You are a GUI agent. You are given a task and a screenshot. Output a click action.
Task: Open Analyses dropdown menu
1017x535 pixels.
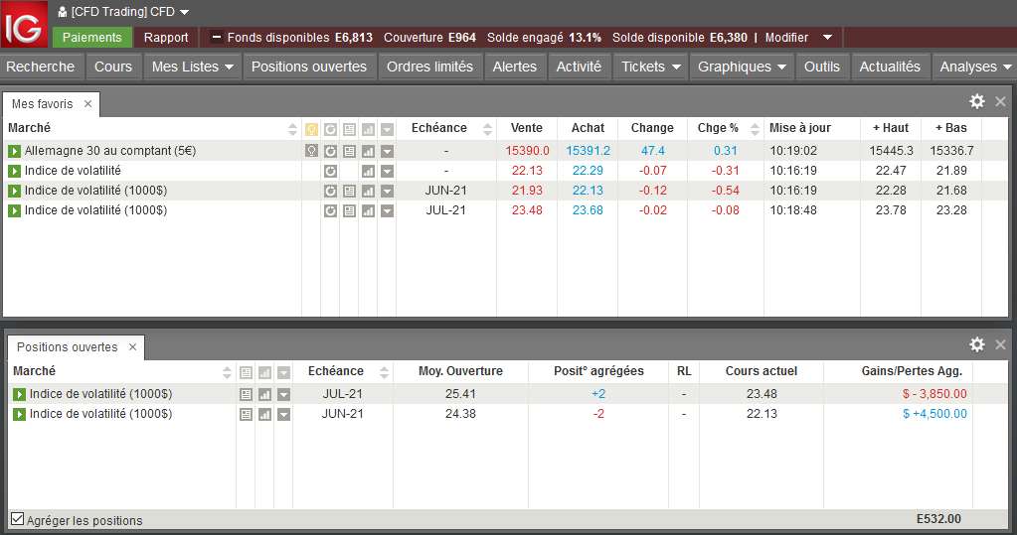coord(975,67)
